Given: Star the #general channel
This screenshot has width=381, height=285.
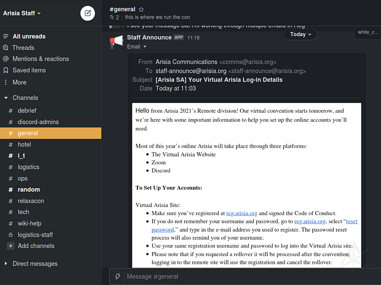Looking at the screenshot, I should point(141,10).
